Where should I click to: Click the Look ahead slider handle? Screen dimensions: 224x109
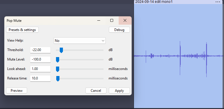[57, 69]
